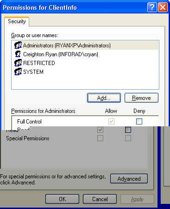
Task: Click the Remove button
Action: pyautogui.click(x=141, y=98)
